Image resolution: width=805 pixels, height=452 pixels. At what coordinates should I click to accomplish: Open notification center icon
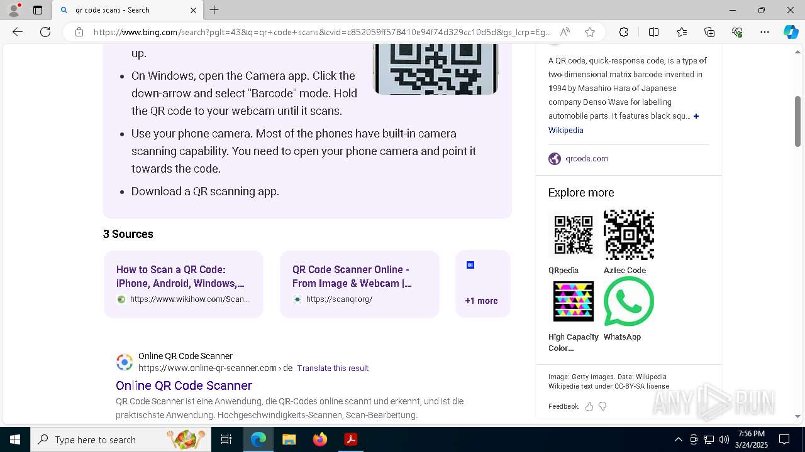pos(784,439)
